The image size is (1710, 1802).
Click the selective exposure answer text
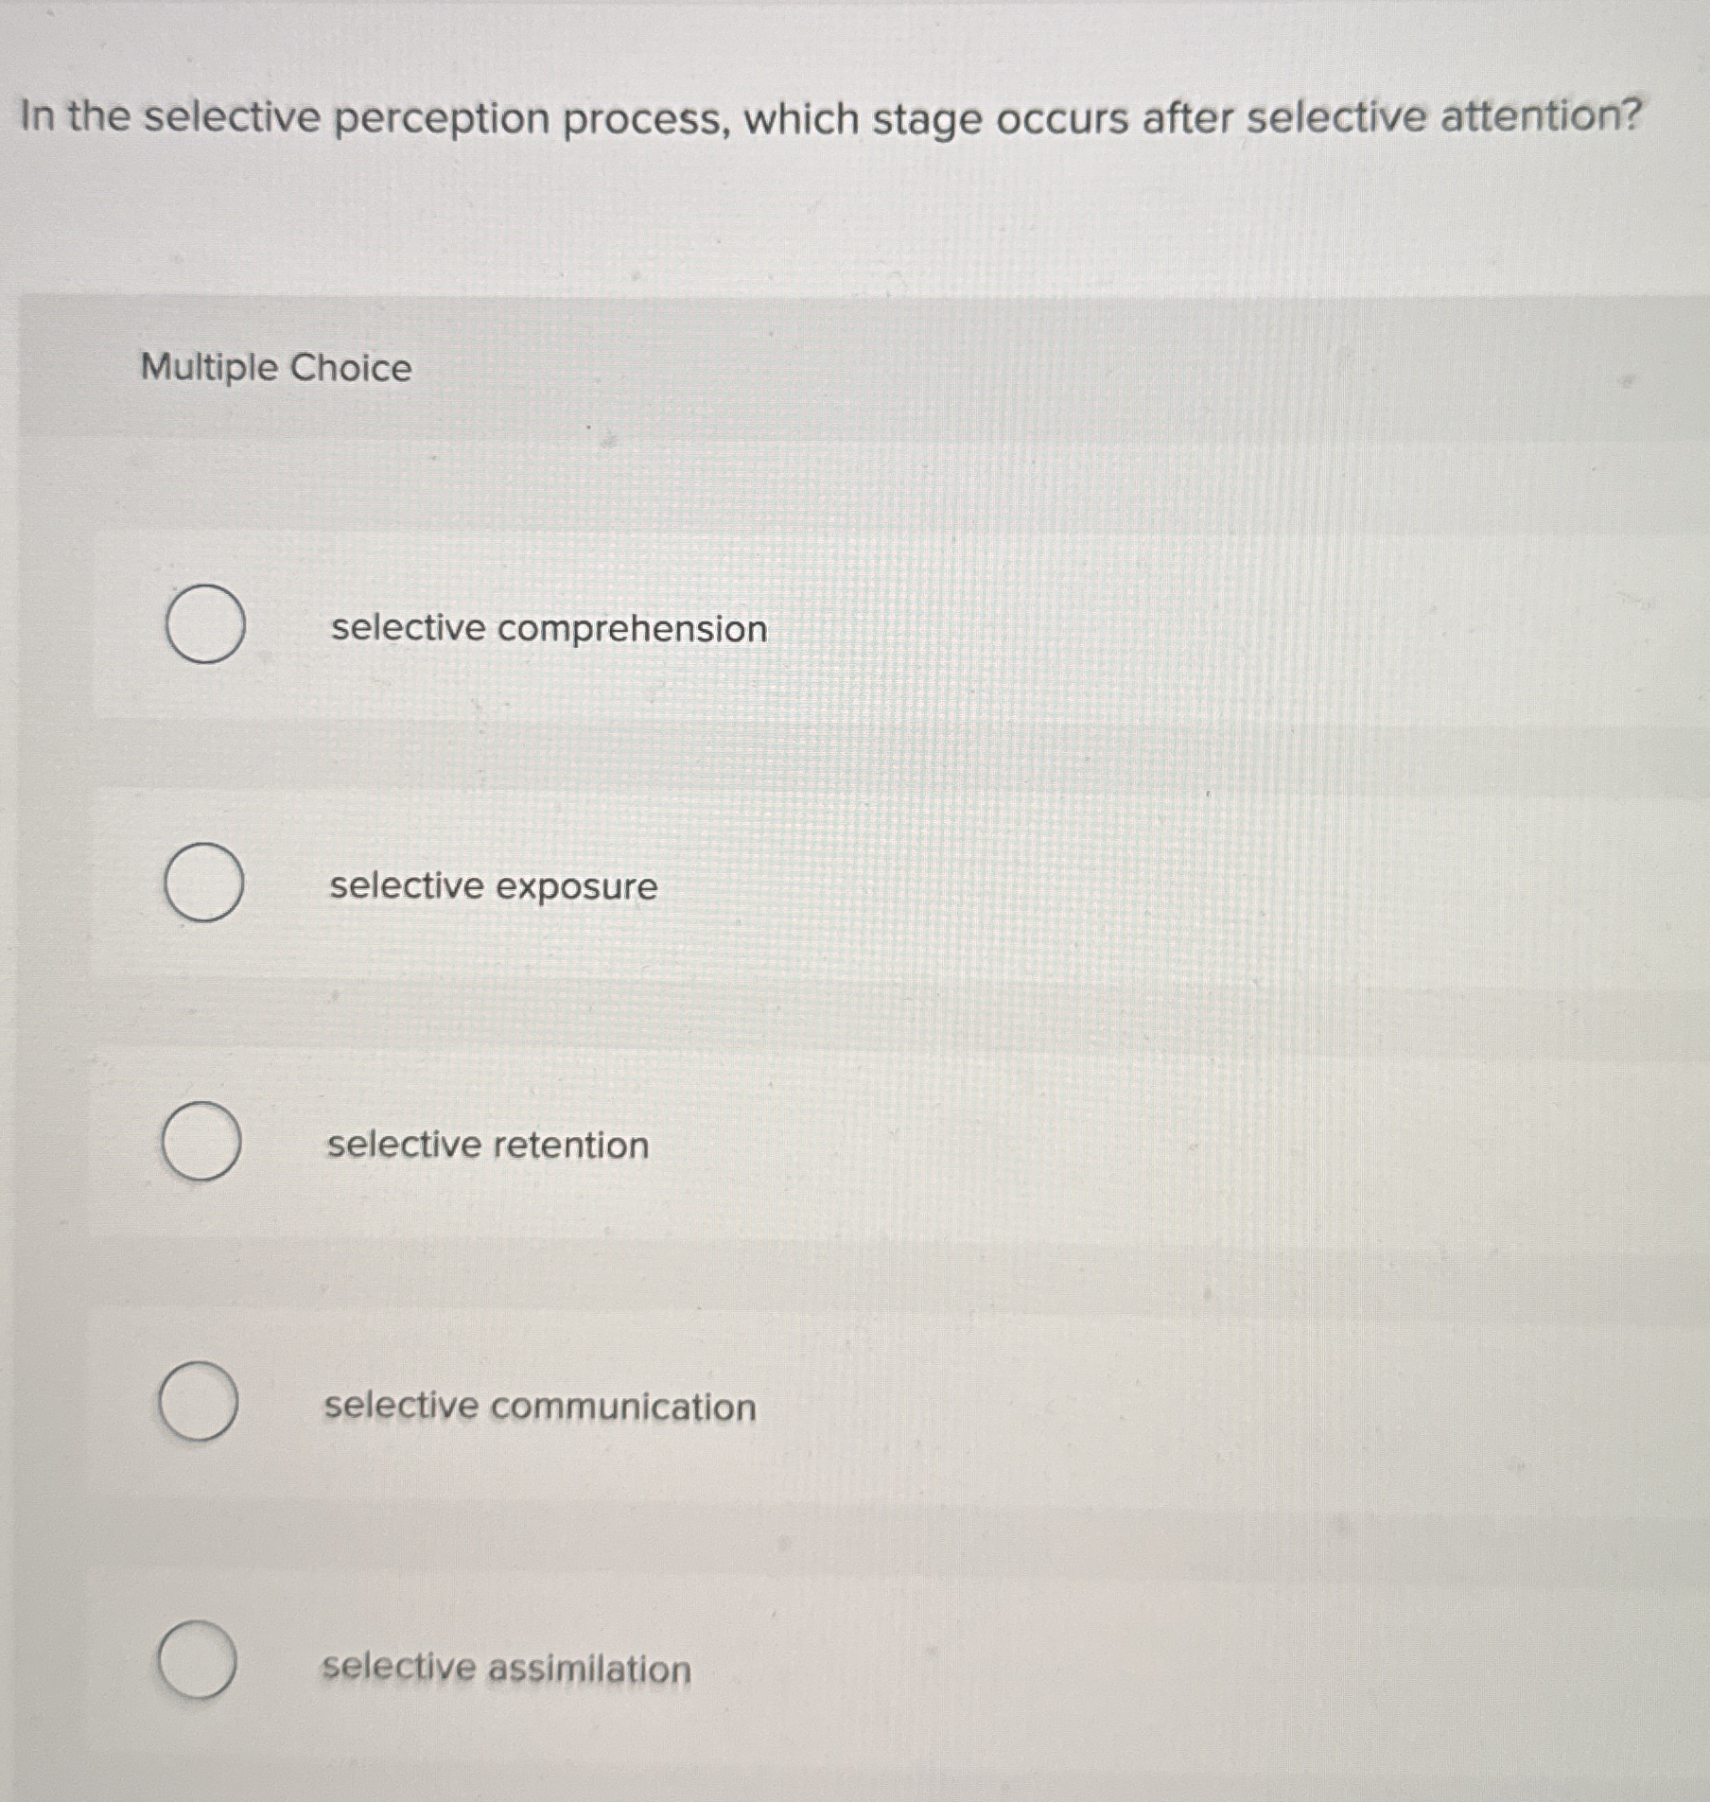[491, 886]
